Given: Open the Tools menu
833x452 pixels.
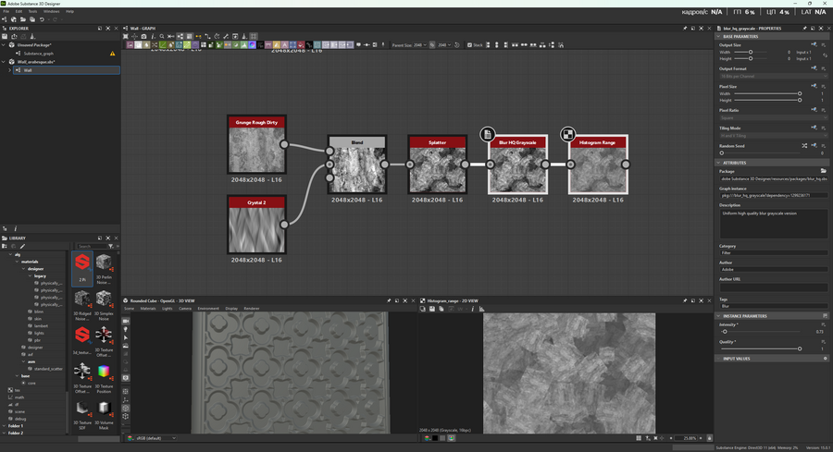Looking at the screenshot, I should coord(31,11).
